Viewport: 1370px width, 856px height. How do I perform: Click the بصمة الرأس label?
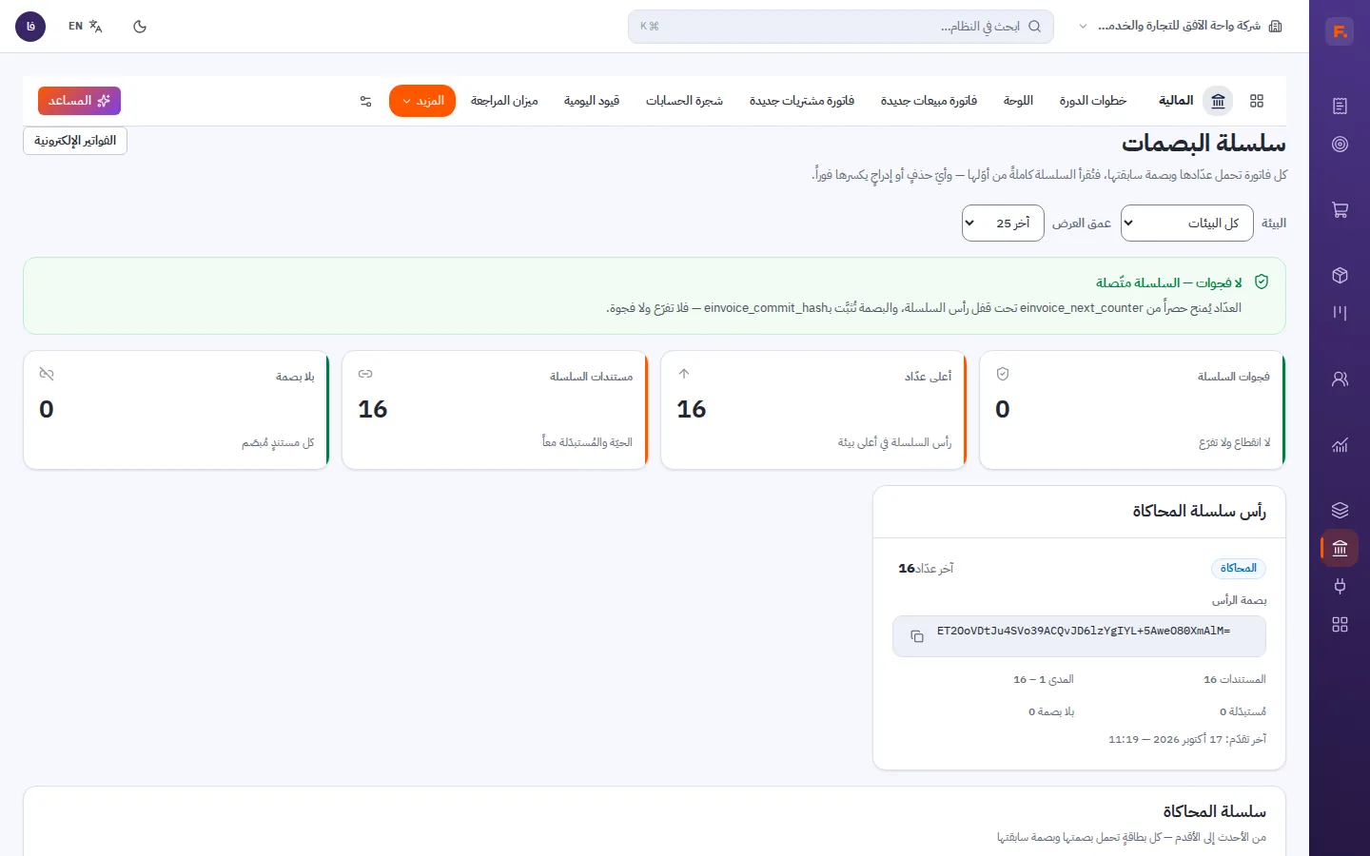(x=1239, y=600)
